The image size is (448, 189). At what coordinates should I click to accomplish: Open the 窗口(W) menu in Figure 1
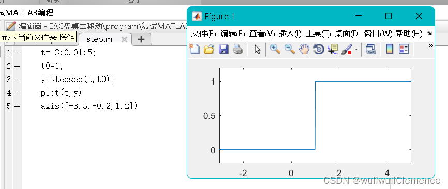click(x=378, y=34)
